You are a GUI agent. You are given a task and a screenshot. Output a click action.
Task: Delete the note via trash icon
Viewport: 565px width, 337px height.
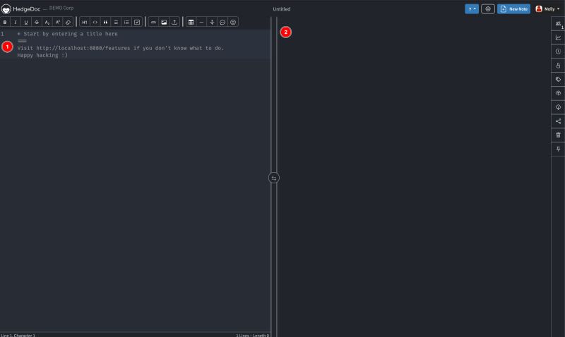pos(558,135)
